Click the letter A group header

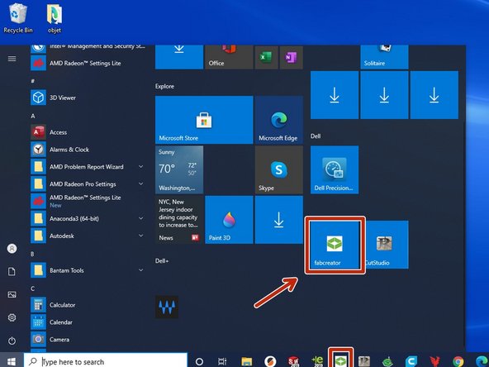click(x=33, y=116)
